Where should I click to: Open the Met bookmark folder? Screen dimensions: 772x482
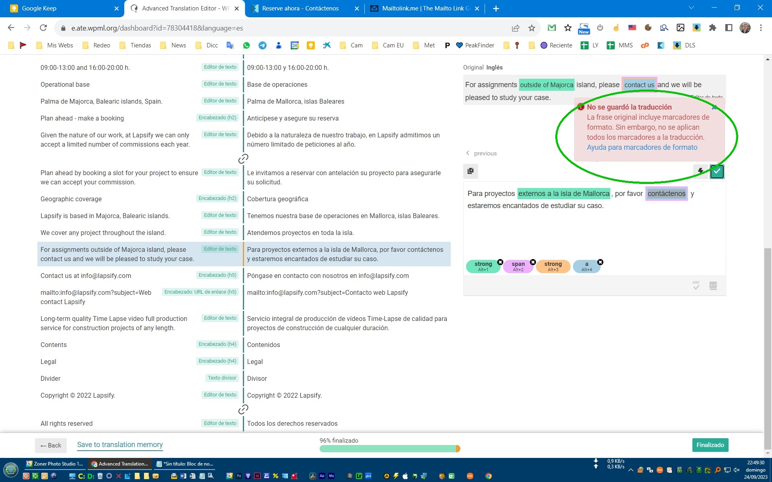click(x=424, y=45)
